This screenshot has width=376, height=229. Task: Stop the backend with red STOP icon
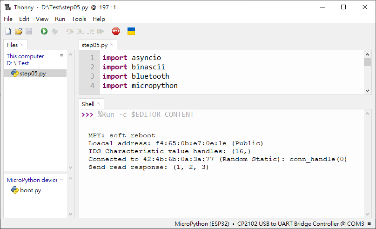tap(116, 31)
